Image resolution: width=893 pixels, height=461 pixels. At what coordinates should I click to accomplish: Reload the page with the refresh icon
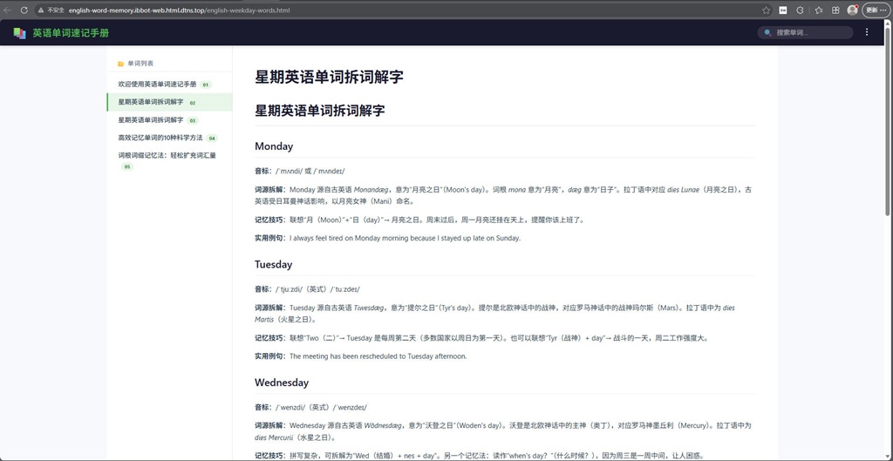point(24,10)
